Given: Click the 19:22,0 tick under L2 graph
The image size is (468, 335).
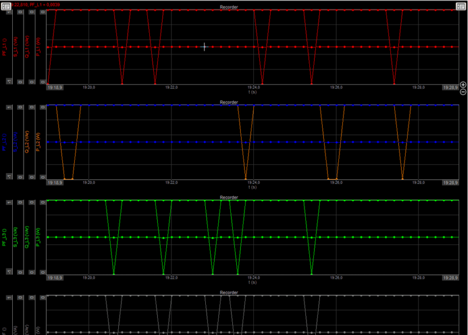Looking at the screenshot, I should click(x=171, y=182).
